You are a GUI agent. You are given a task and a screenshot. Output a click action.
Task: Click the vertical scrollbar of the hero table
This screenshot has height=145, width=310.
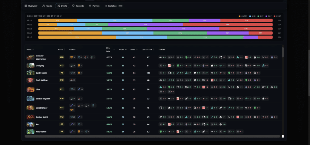click(x=283, y=52)
